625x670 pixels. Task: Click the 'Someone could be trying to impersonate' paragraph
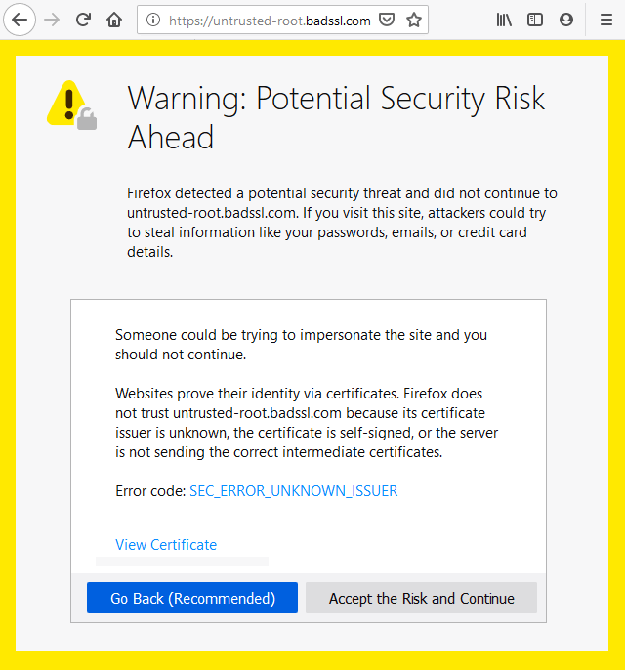click(x=301, y=344)
